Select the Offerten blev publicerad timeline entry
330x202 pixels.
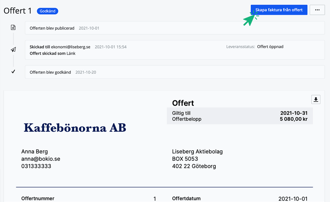[x=52, y=28]
